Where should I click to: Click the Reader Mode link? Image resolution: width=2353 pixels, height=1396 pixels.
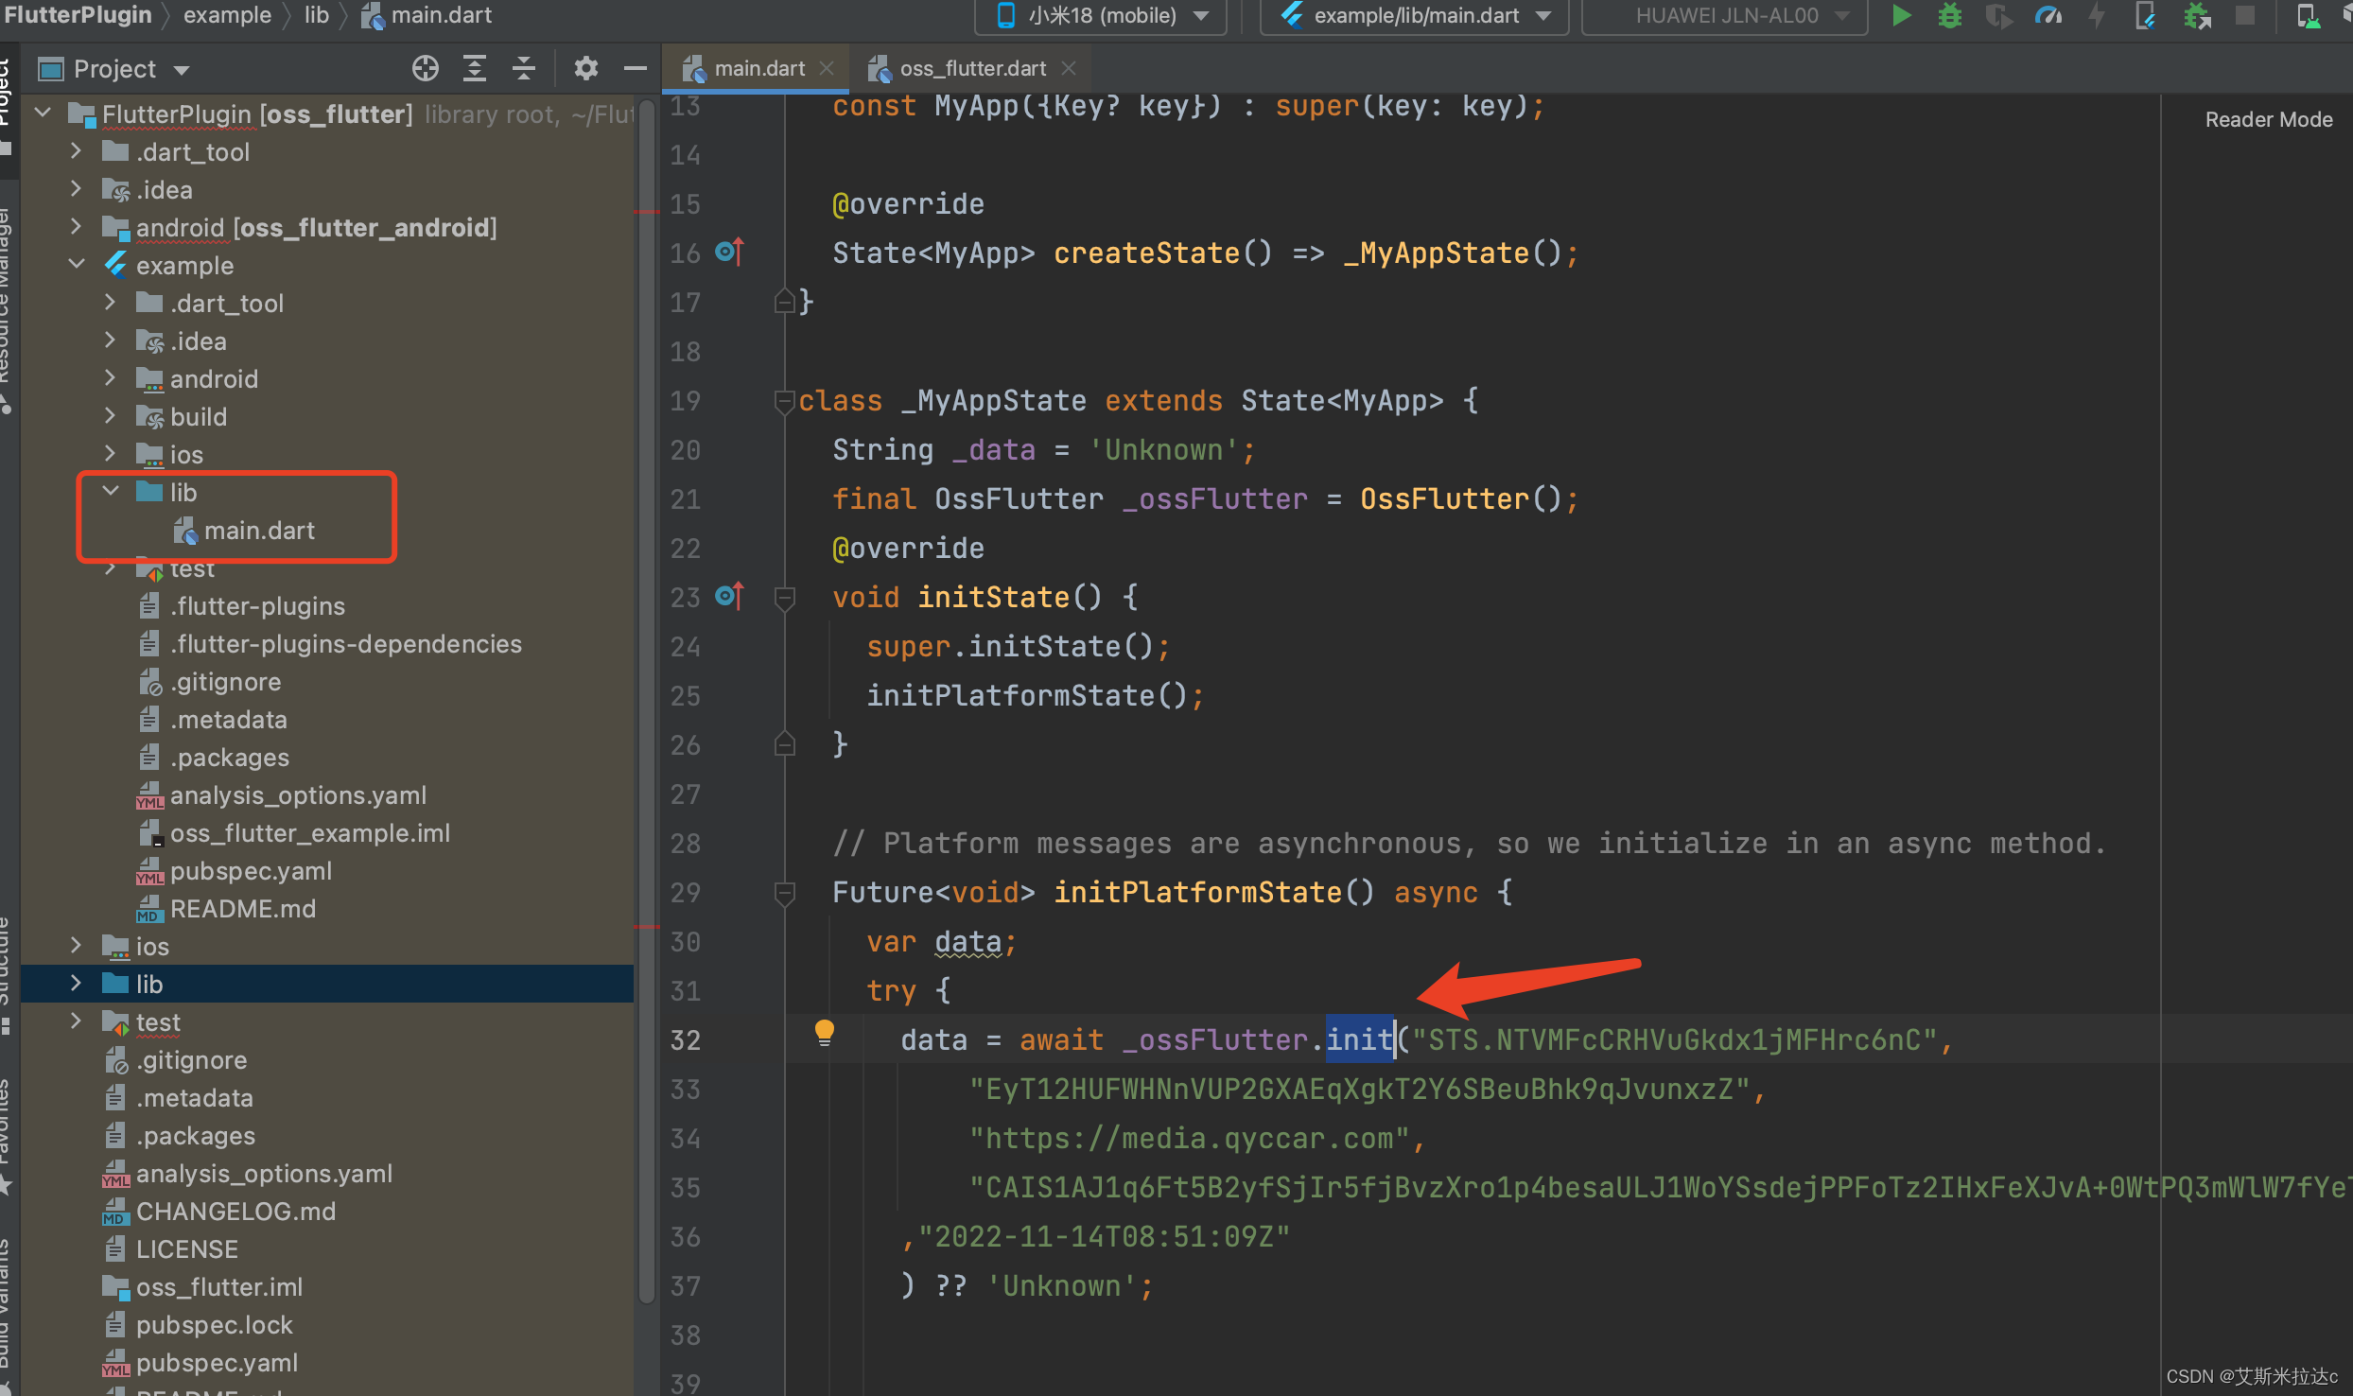pyautogui.click(x=2268, y=119)
